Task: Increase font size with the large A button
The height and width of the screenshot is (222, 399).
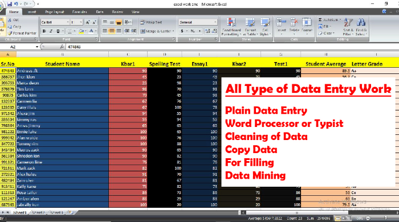Action: point(87,22)
